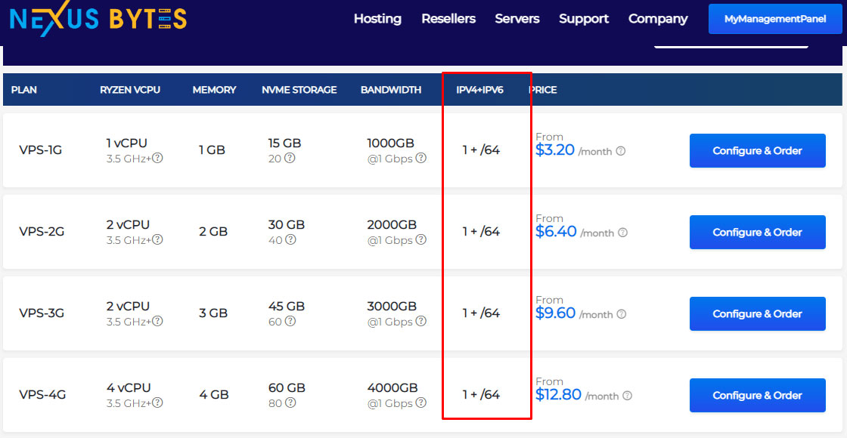847x438 pixels.
Task: Go to MyManagementPanel
Action: [775, 19]
